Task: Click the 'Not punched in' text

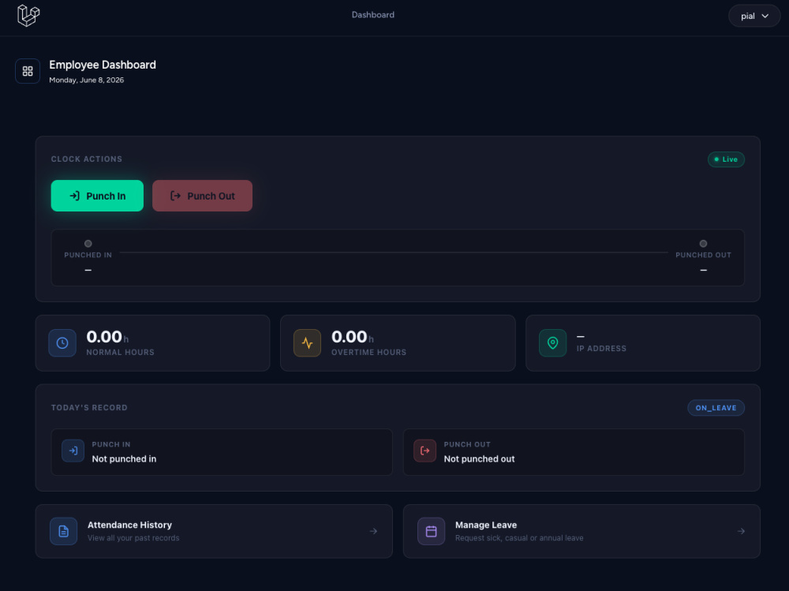Action: pos(124,458)
